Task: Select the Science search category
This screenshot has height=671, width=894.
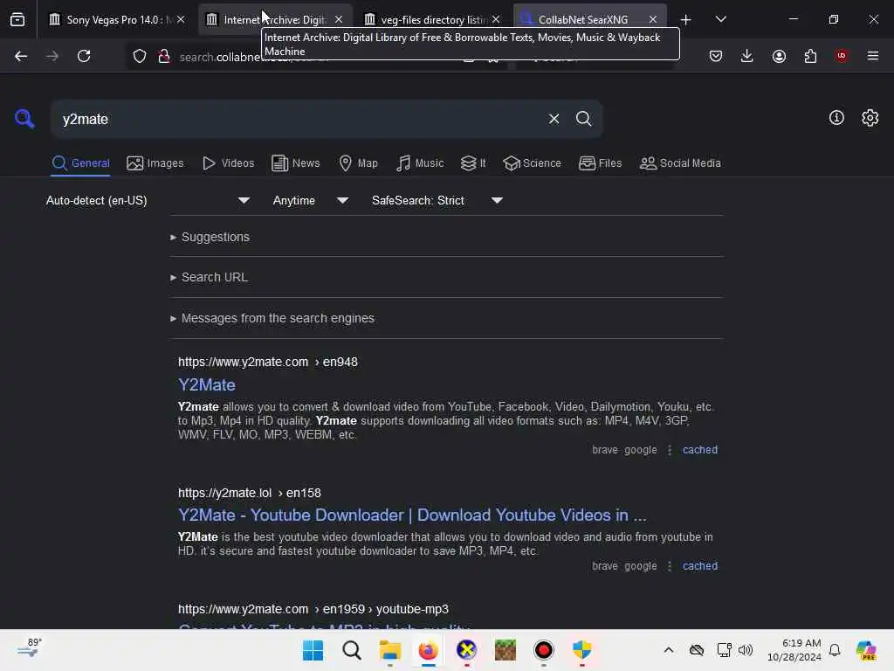Action: pyautogui.click(x=532, y=163)
